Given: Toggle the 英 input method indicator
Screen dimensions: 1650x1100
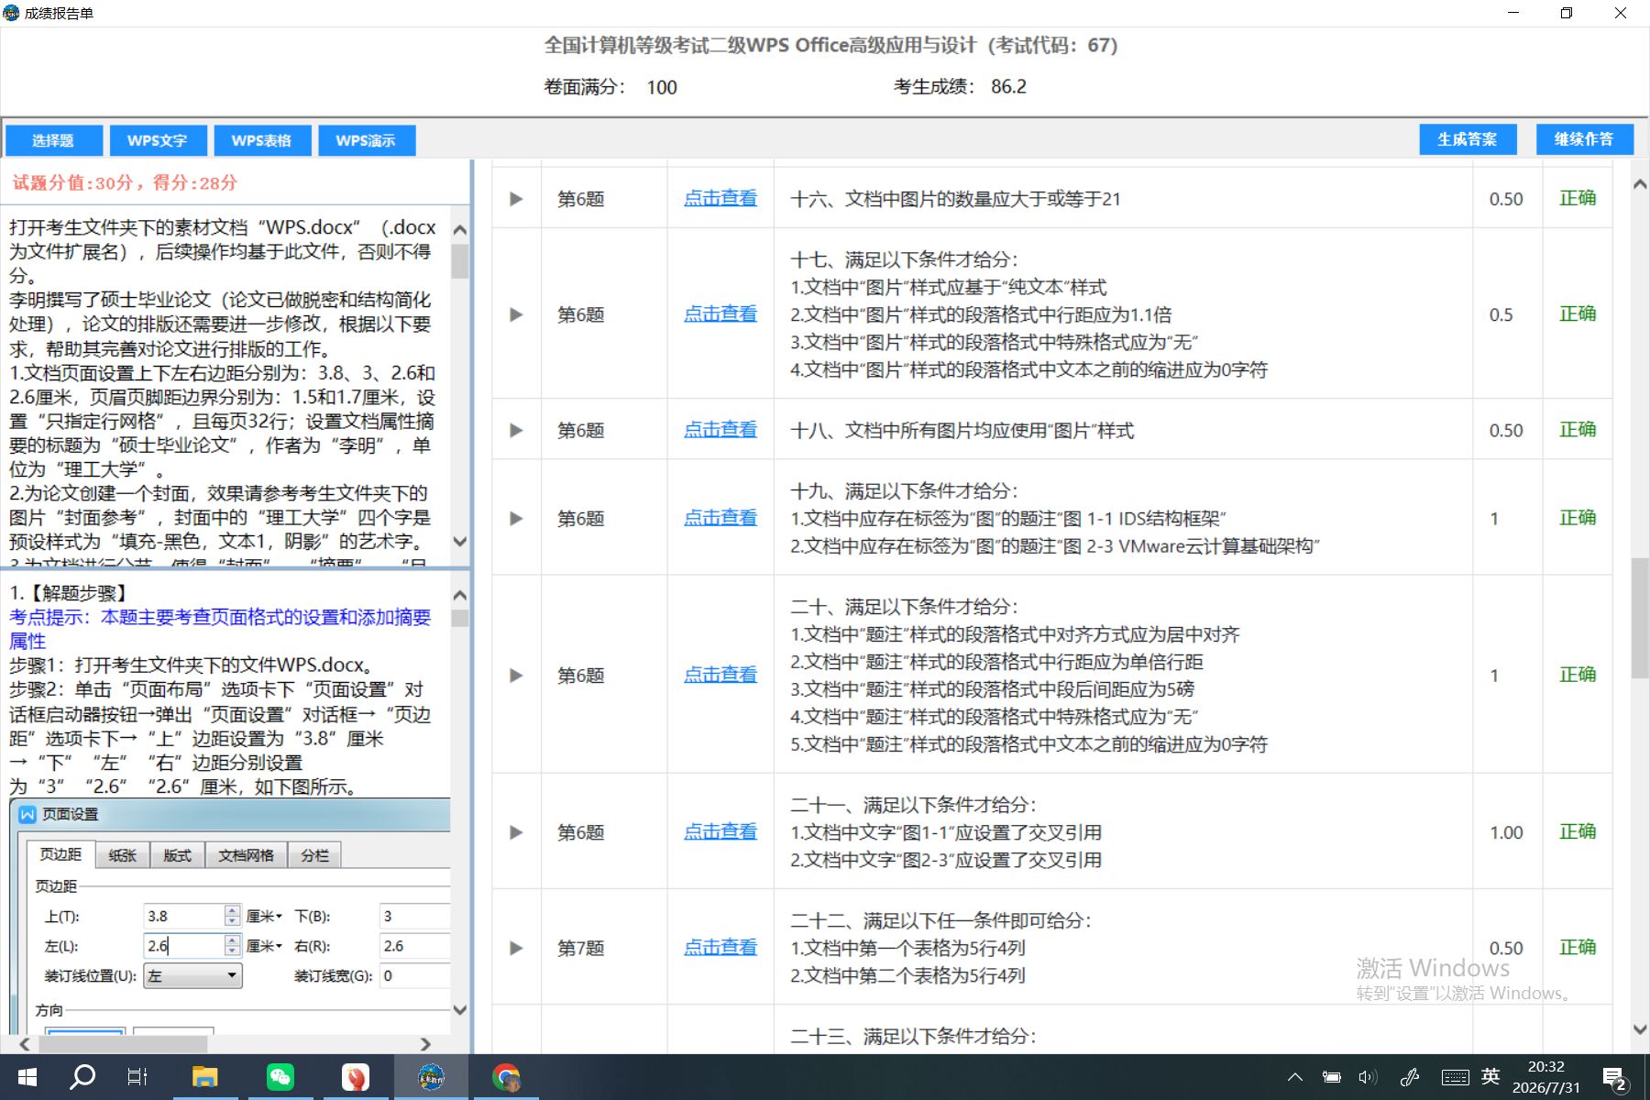Looking at the screenshot, I should pos(1490,1076).
